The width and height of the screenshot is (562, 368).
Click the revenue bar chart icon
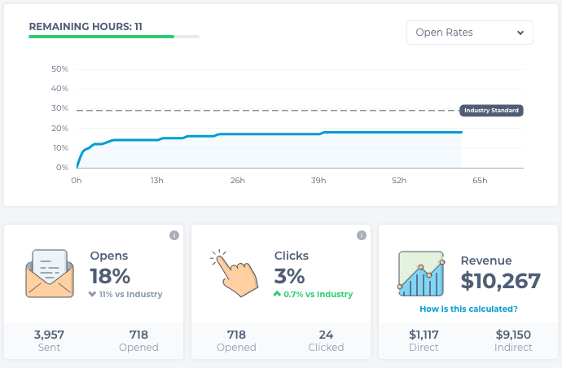(422, 274)
